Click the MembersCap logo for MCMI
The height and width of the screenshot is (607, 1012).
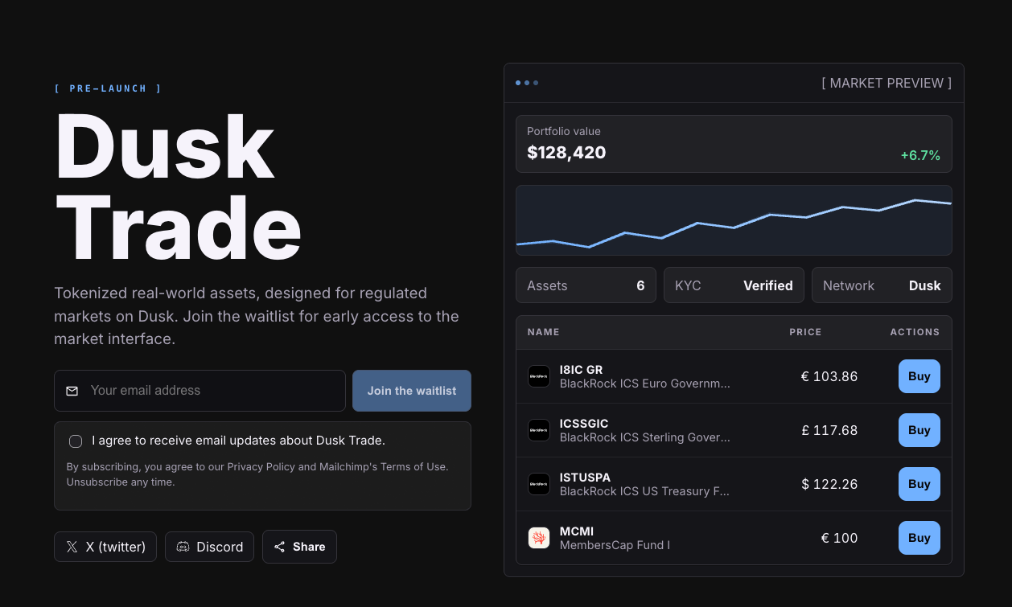pos(539,538)
